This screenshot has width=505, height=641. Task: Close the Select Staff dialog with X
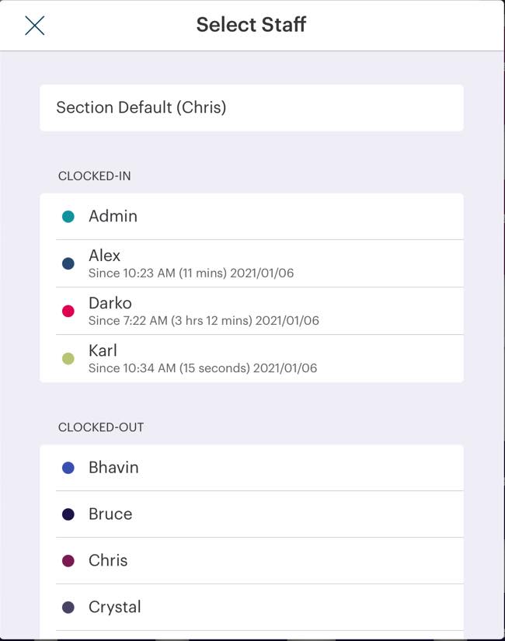35,26
